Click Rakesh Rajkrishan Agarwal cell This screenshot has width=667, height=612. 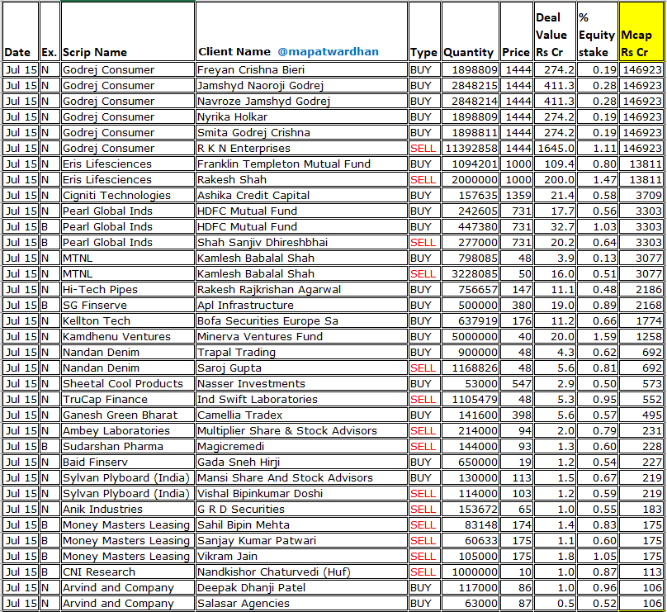click(x=301, y=290)
